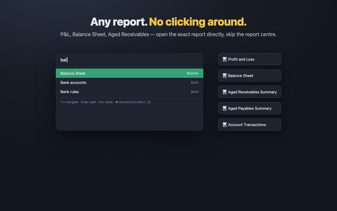
Task: Click the subtitle starting "P&L, Balance Sheet"
Action: pyautogui.click(x=168, y=35)
